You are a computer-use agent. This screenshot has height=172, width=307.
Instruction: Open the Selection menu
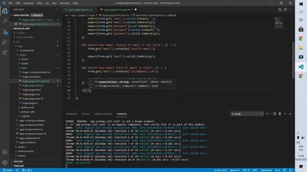click(28, 3)
